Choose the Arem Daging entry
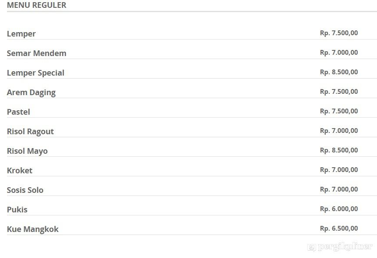 click(31, 93)
